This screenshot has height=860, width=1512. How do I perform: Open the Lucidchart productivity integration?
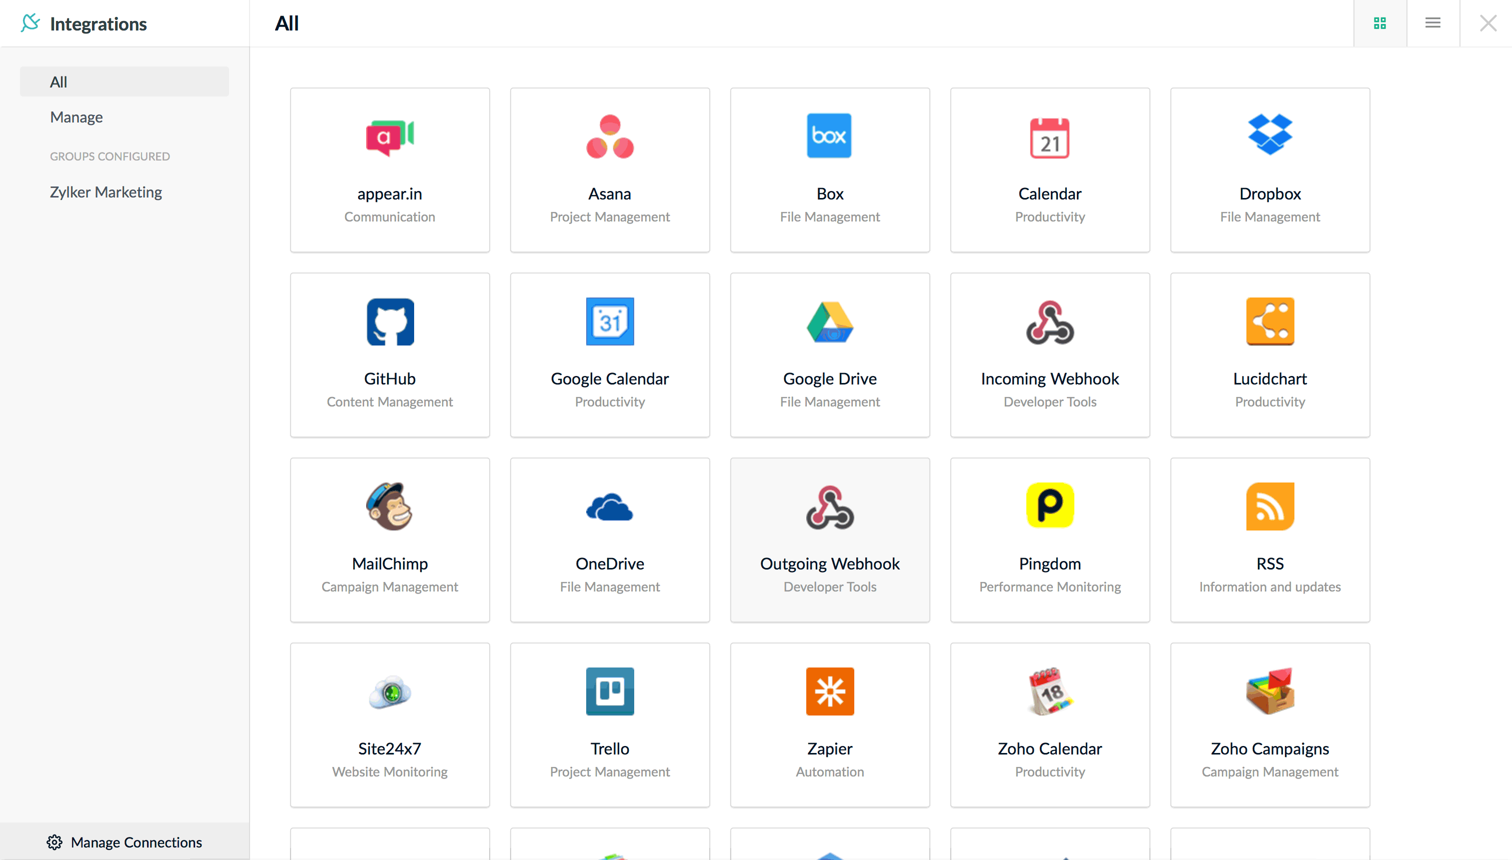click(x=1269, y=354)
